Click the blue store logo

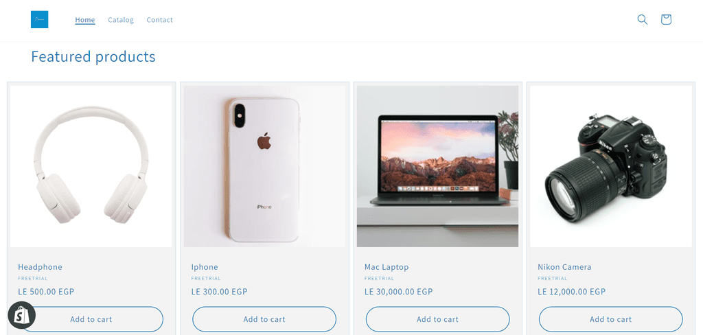click(39, 19)
